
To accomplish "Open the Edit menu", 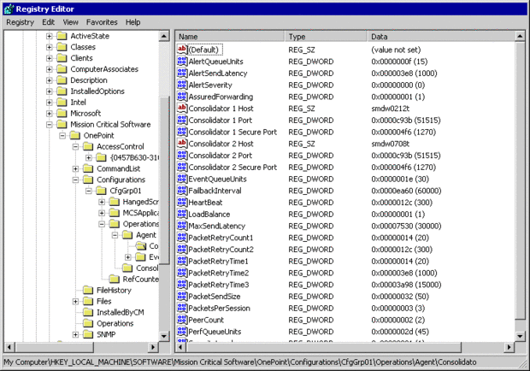I will pyautogui.click(x=49, y=22).
